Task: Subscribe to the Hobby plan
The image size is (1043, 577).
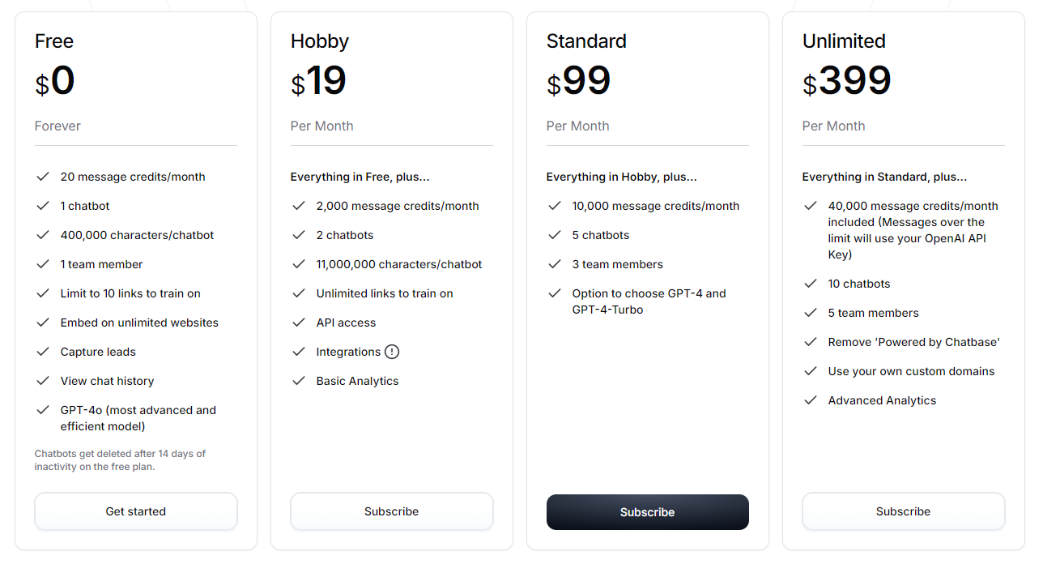Action: pyautogui.click(x=392, y=511)
